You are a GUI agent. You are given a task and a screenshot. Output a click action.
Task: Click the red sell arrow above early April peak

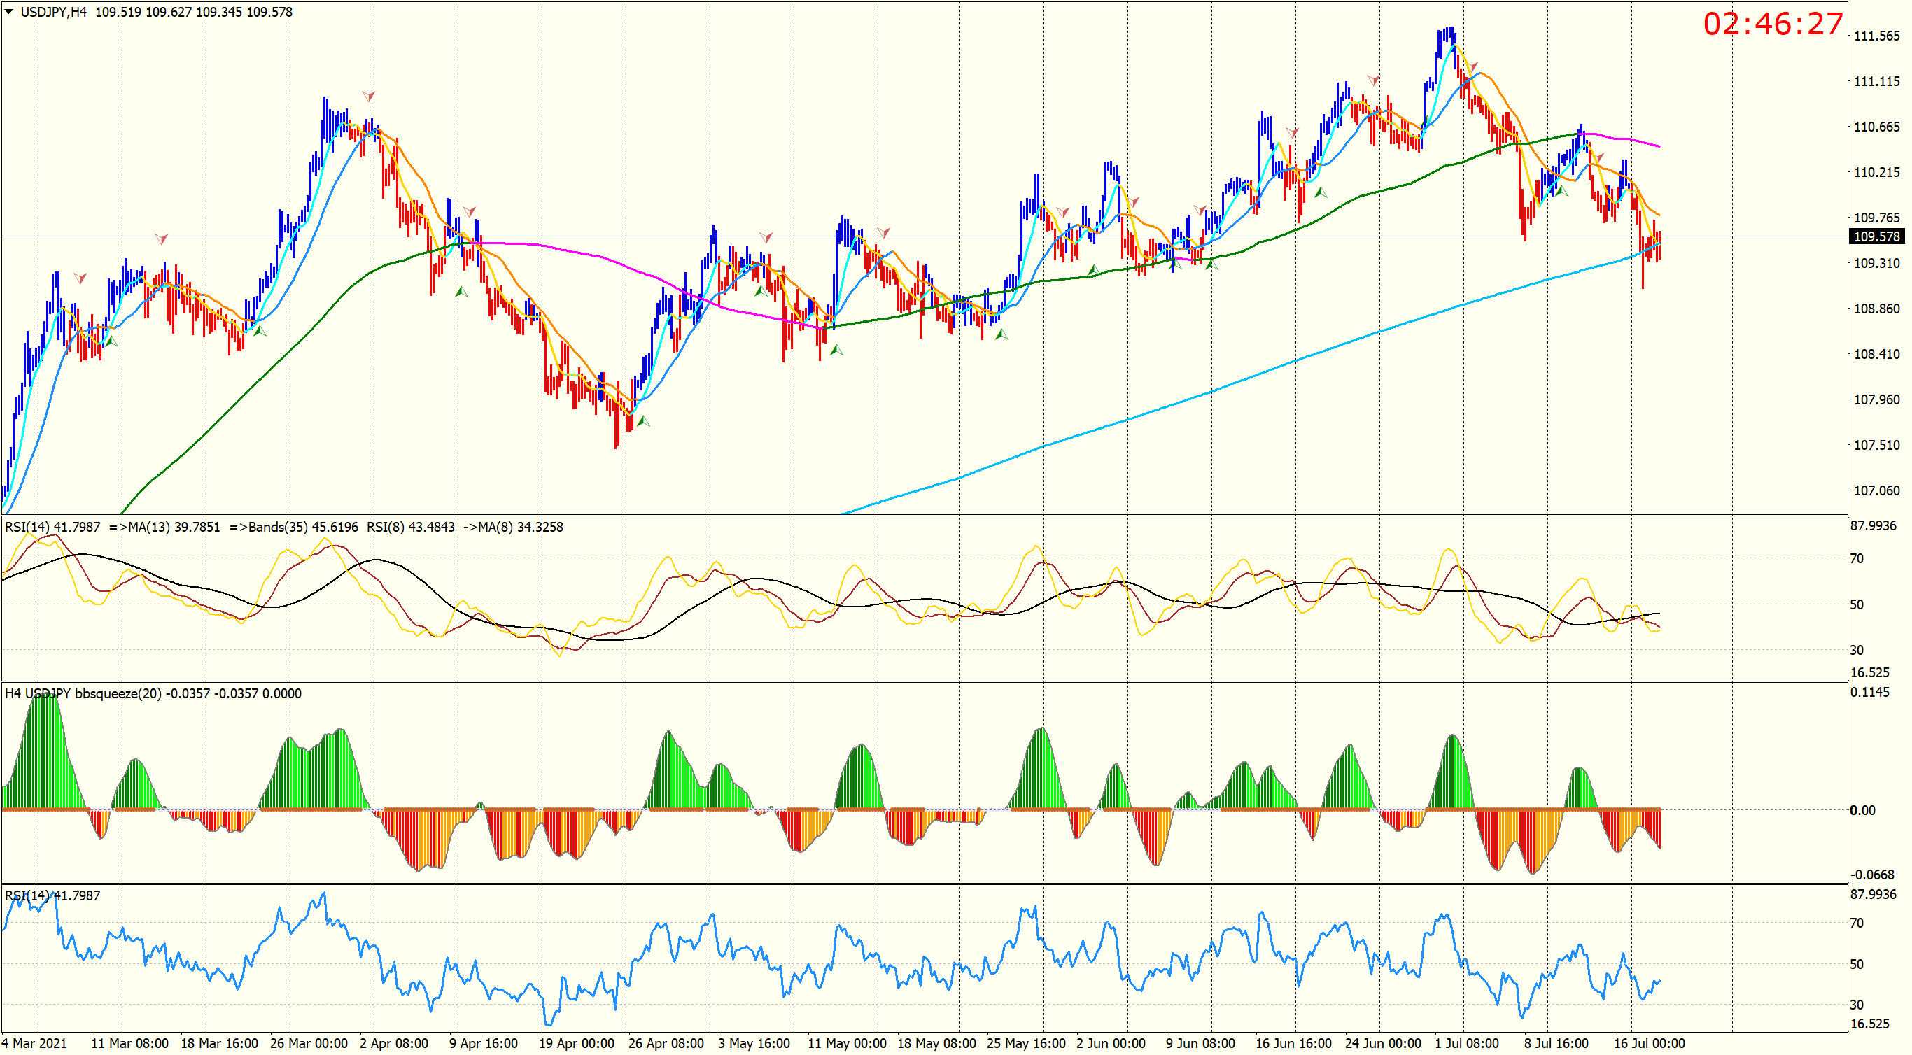click(368, 97)
